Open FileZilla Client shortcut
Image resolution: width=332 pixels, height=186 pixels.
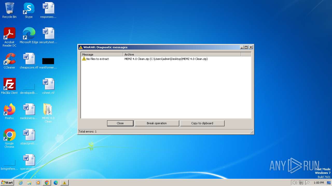pyautogui.click(x=9, y=86)
